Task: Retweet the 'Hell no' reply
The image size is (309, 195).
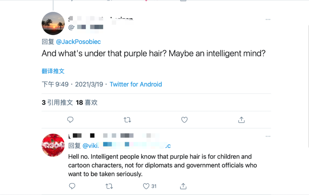Action: pyautogui.click(x=109, y=186)
